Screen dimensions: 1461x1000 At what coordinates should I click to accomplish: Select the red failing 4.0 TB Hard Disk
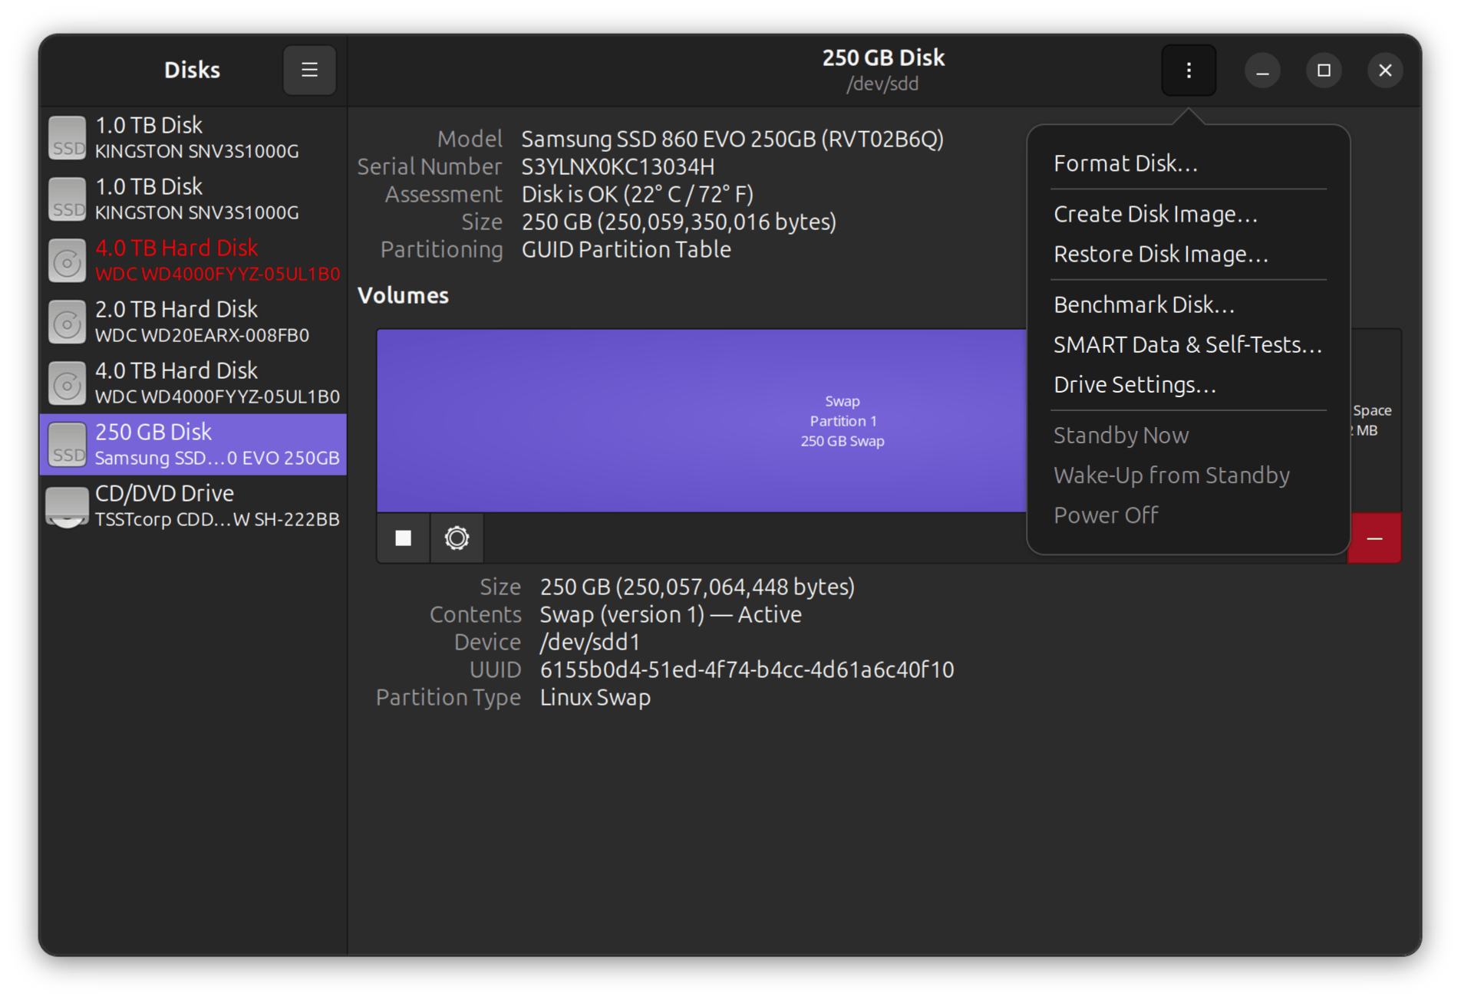(193, 260)
